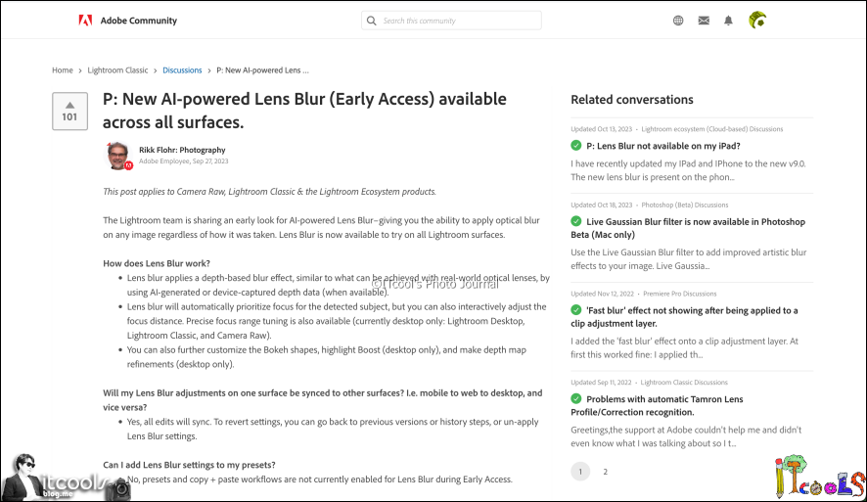Screen dimensions: 867x502
Task: View Rikk Flohr's profile picture
Action: 117,155
